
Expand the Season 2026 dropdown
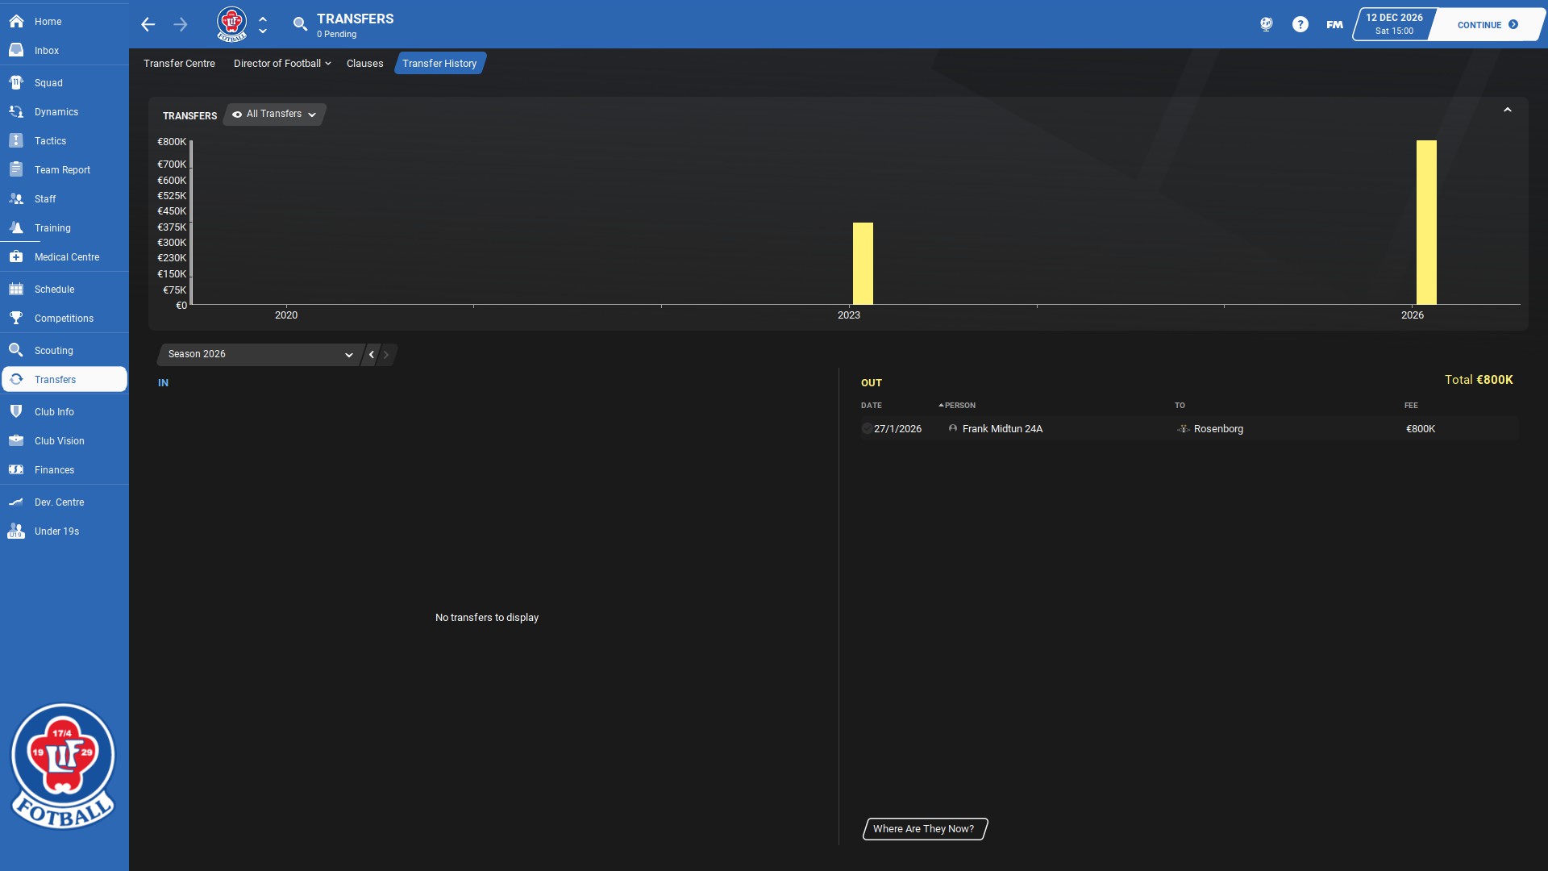pos(260,355)
